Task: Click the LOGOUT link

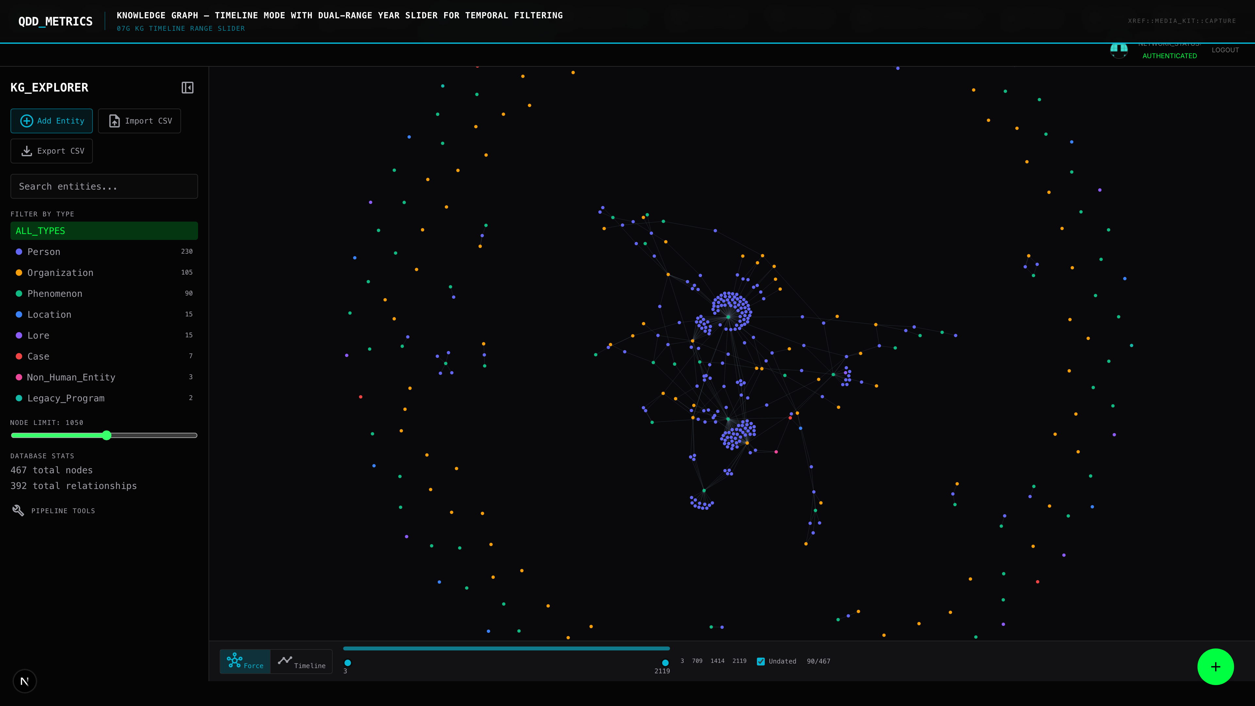Action: click(x=1225, y=50)
